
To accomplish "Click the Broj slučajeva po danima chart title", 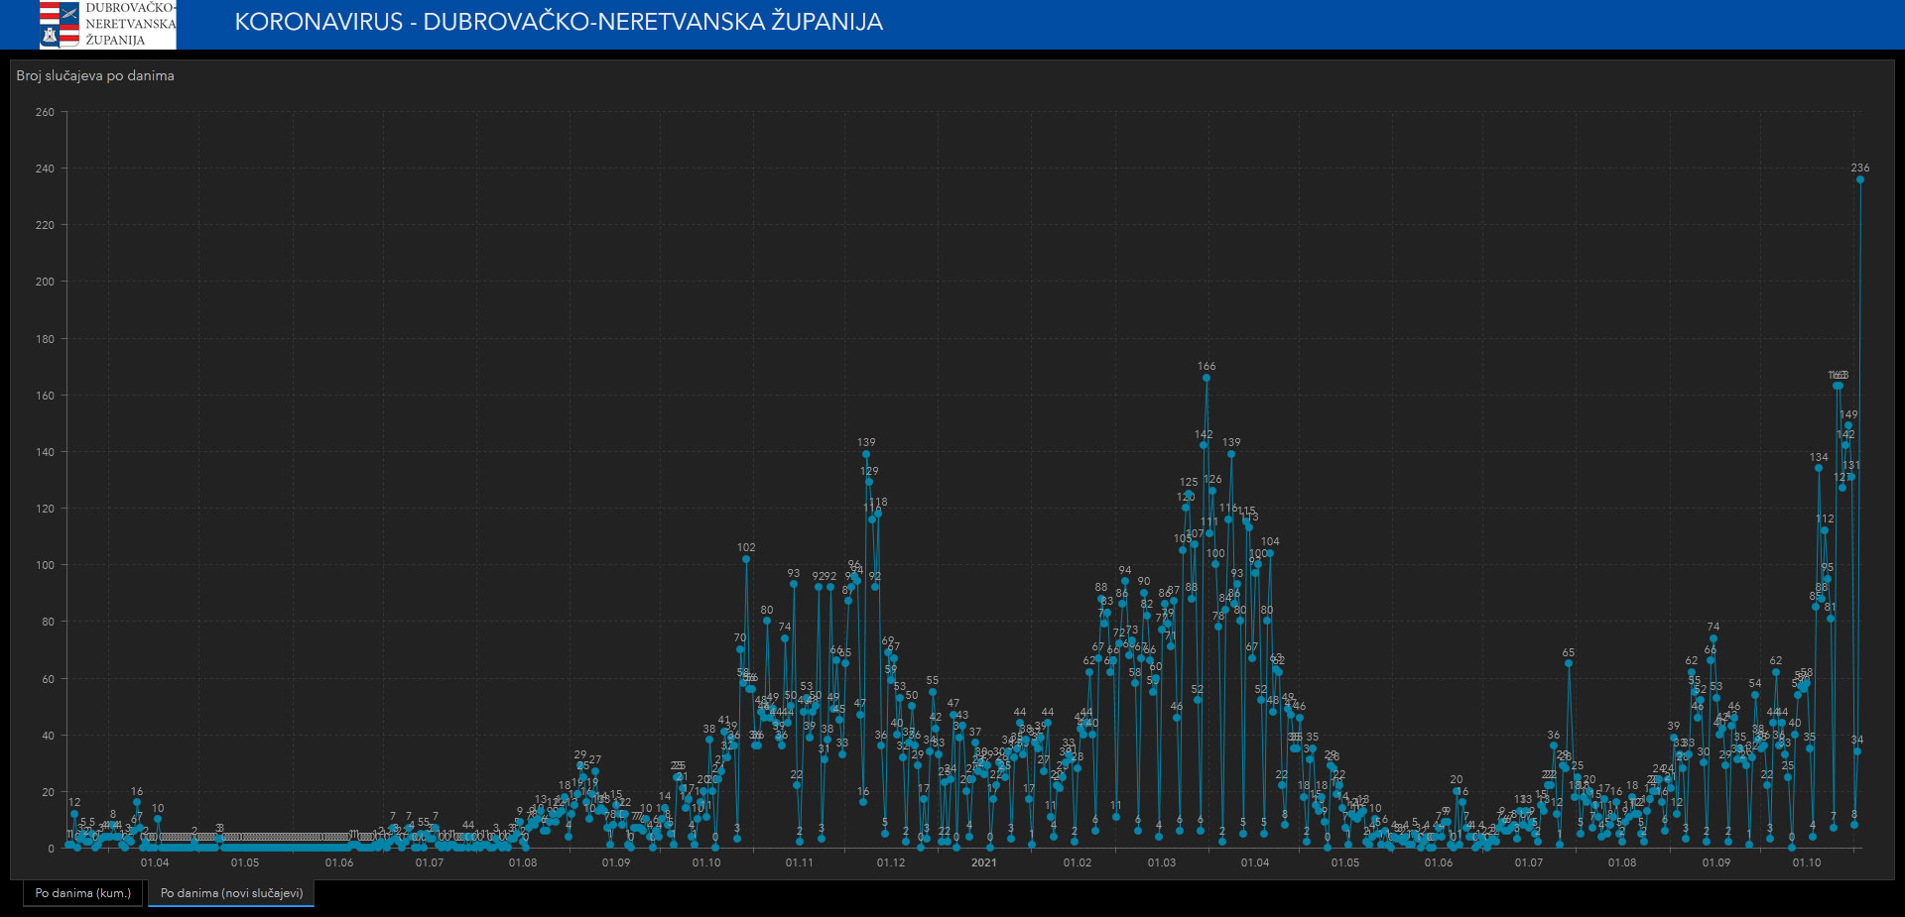I will pos(95,76).
